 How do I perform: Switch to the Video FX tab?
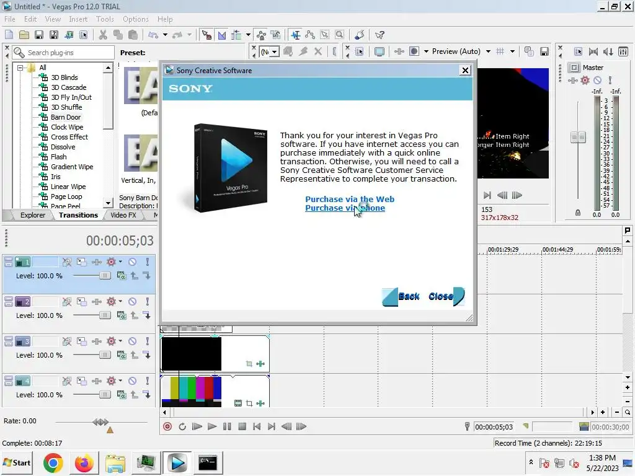[123, 215]
